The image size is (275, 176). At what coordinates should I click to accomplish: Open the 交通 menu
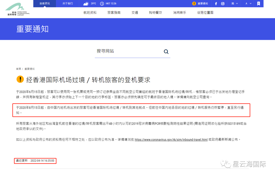click(x=135, y=12)
